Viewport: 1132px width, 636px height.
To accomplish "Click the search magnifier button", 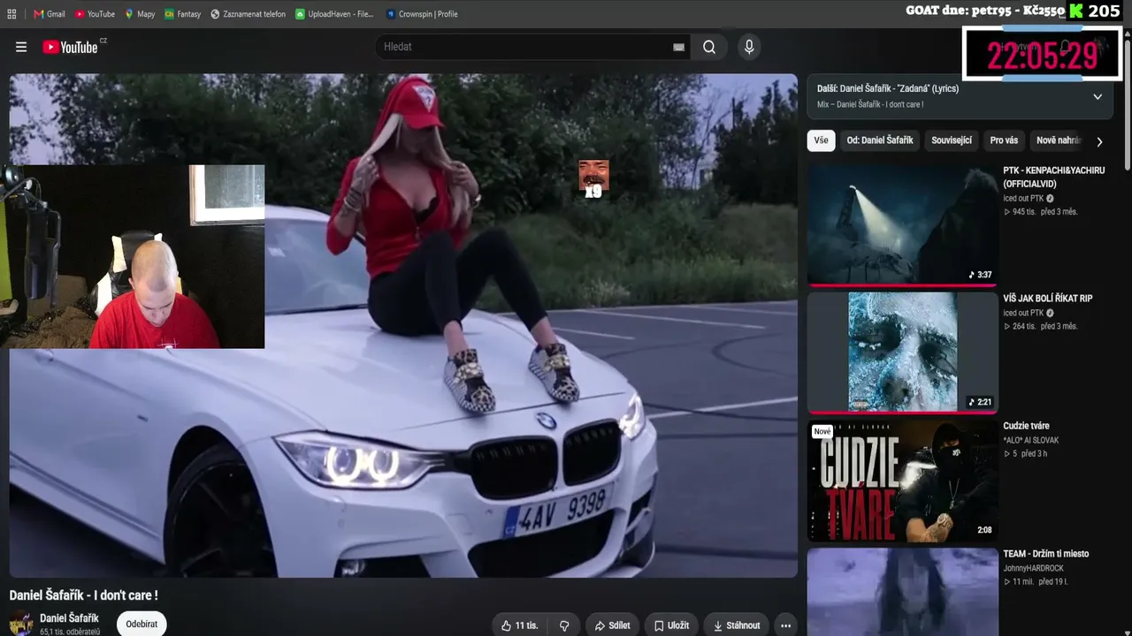I will click(x=709, y=47).
